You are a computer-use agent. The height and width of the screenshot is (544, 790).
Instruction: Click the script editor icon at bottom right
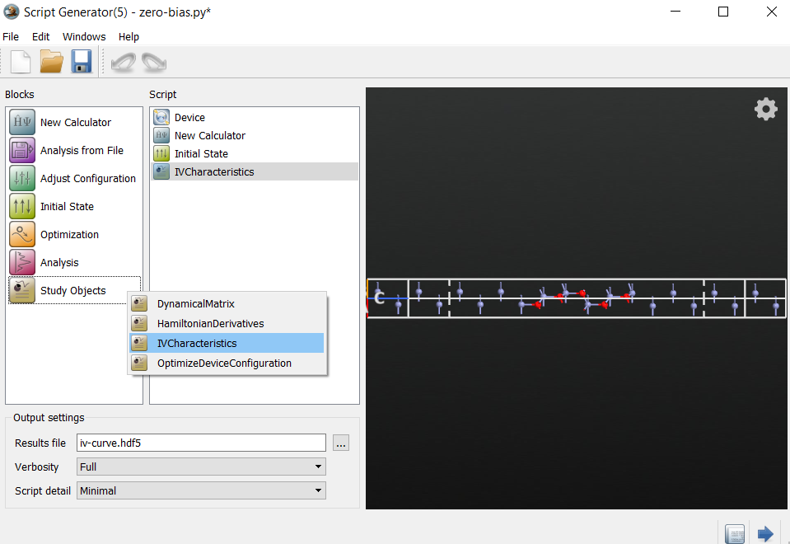(x=735, y=534)
